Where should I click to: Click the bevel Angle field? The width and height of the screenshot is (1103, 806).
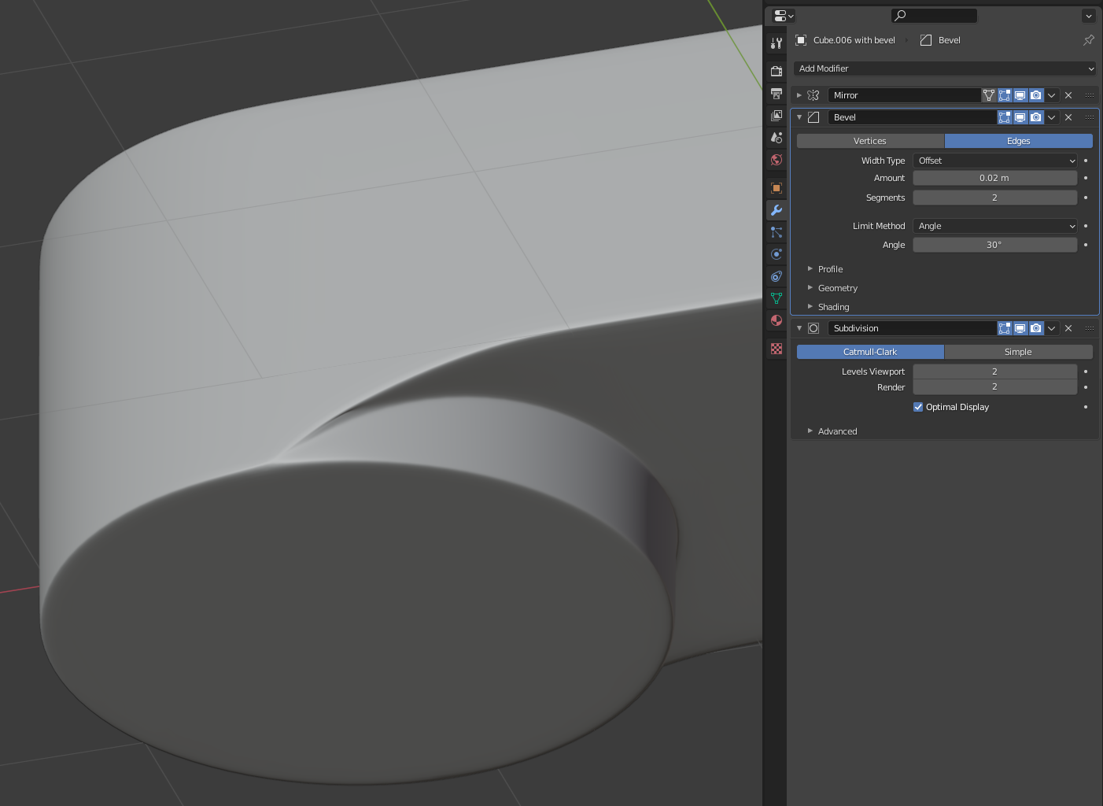995,245
